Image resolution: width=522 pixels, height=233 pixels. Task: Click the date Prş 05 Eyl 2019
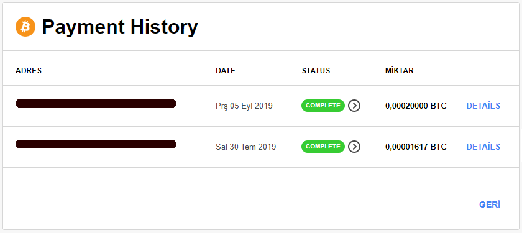pos(244,106)
